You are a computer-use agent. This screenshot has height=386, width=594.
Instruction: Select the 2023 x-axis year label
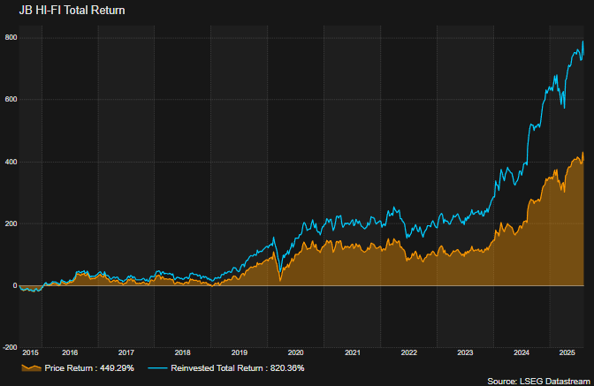coord(465,352)
